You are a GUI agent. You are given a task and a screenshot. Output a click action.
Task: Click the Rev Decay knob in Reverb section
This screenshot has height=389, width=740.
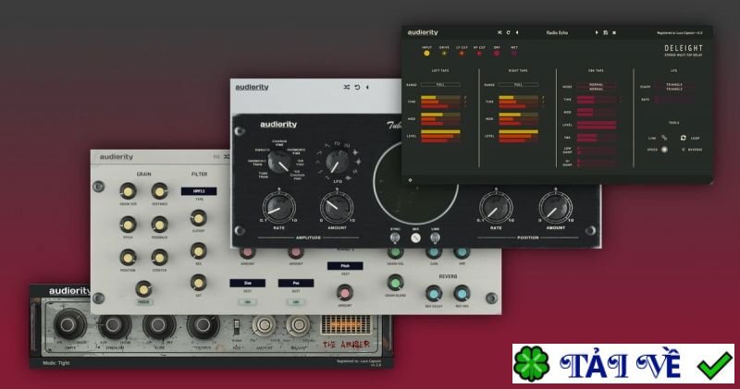coord(434,294)
